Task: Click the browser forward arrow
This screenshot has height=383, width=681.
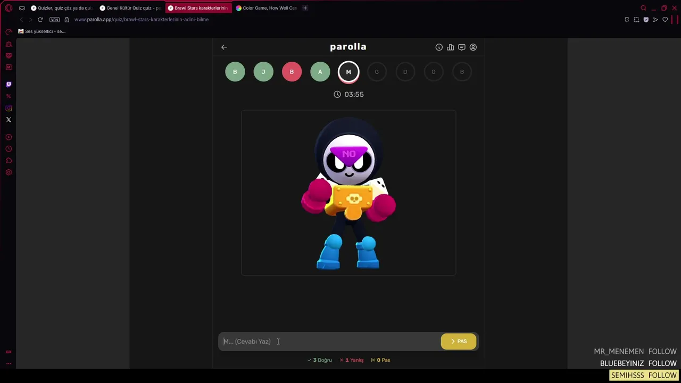Action: tap(30, 20)
